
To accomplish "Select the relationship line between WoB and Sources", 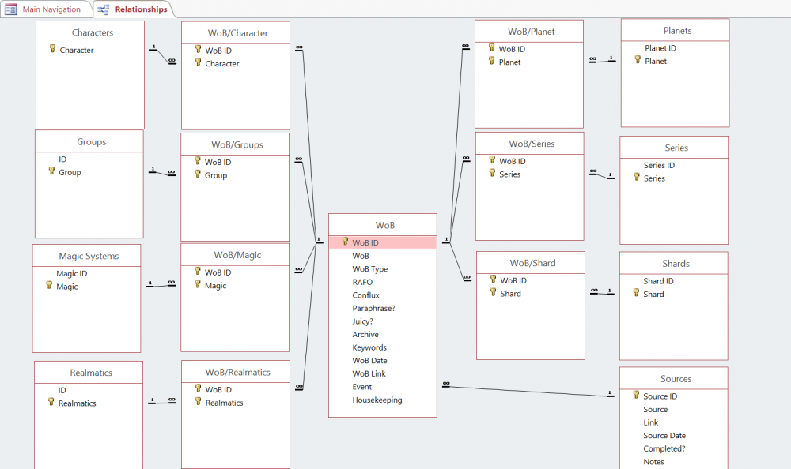I will 528,390.
